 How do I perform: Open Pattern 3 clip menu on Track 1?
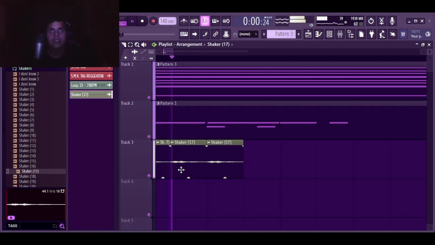click(158, 64)
